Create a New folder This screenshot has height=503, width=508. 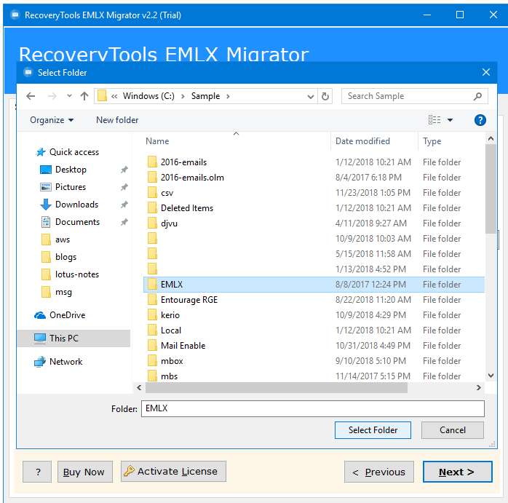click(117, 120)
